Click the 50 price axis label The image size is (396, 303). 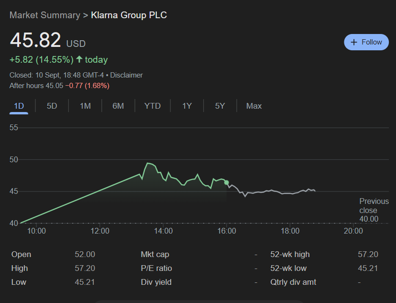14,159
